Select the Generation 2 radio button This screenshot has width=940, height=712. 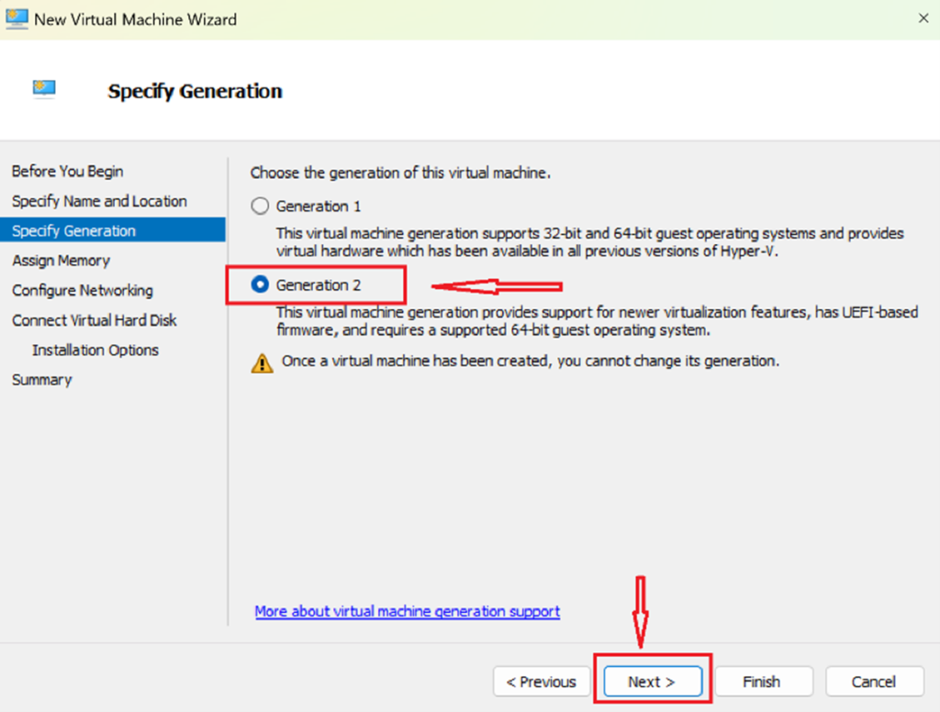coord(261,285)
